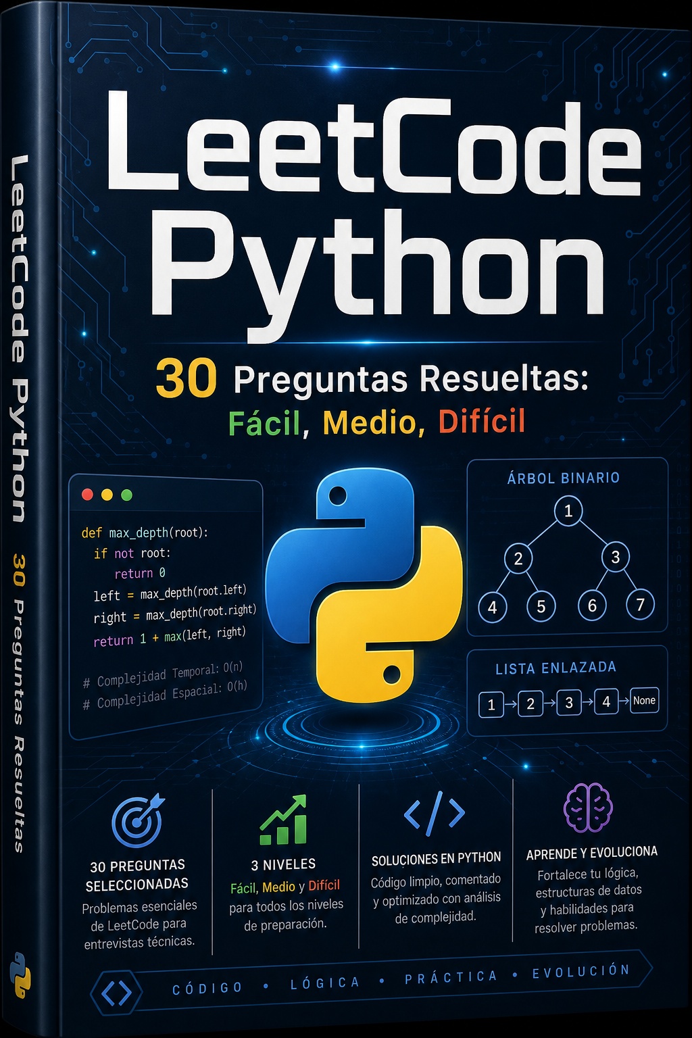Click box 4 in the linked list
The image size is (692, 1038).
click(x=606, y=702)
